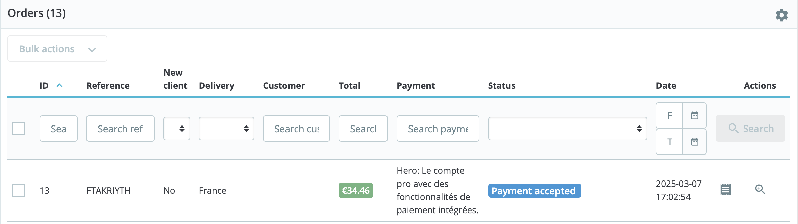The width and height of the screenshot is (798, 224).
Task: Open the orders settings gear icon
Action: click(x=781, y=15)
